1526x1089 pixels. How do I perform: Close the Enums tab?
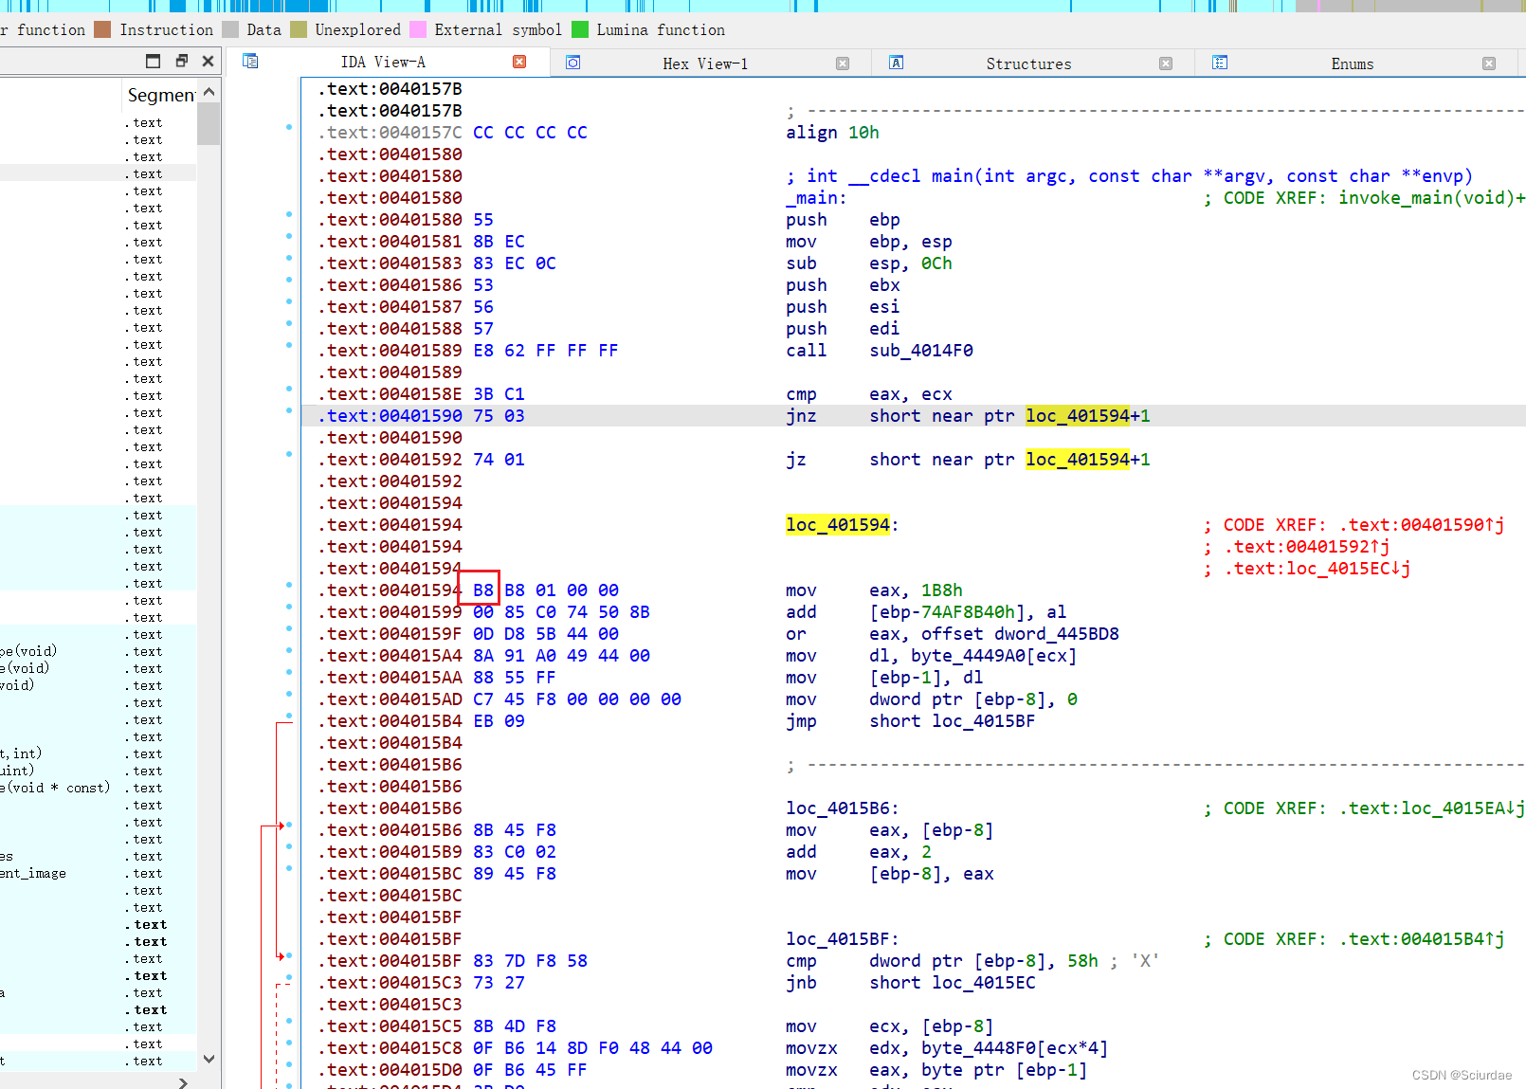(x=1489, y=64)
